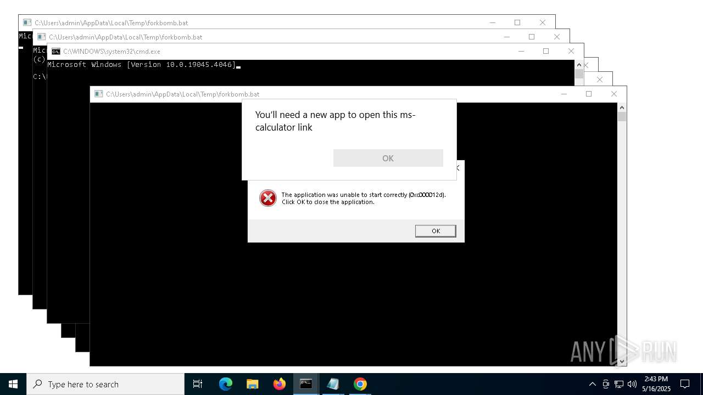The height and width of the screenshot is (395, 703).
Task: Open the notepad-like app on taskbar
Action: pos(333,384)
